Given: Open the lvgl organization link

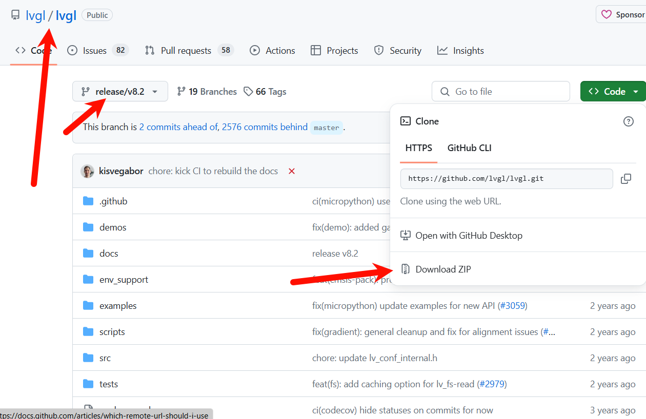Looking at the screenshot, I should tap(35, 15).
